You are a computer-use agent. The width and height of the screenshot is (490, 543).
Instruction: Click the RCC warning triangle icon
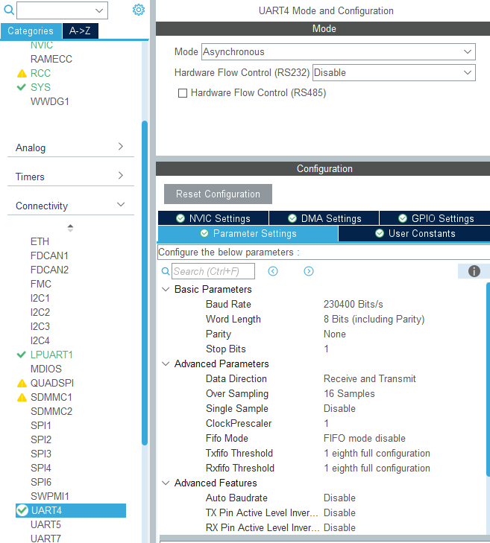coord(22,74)
